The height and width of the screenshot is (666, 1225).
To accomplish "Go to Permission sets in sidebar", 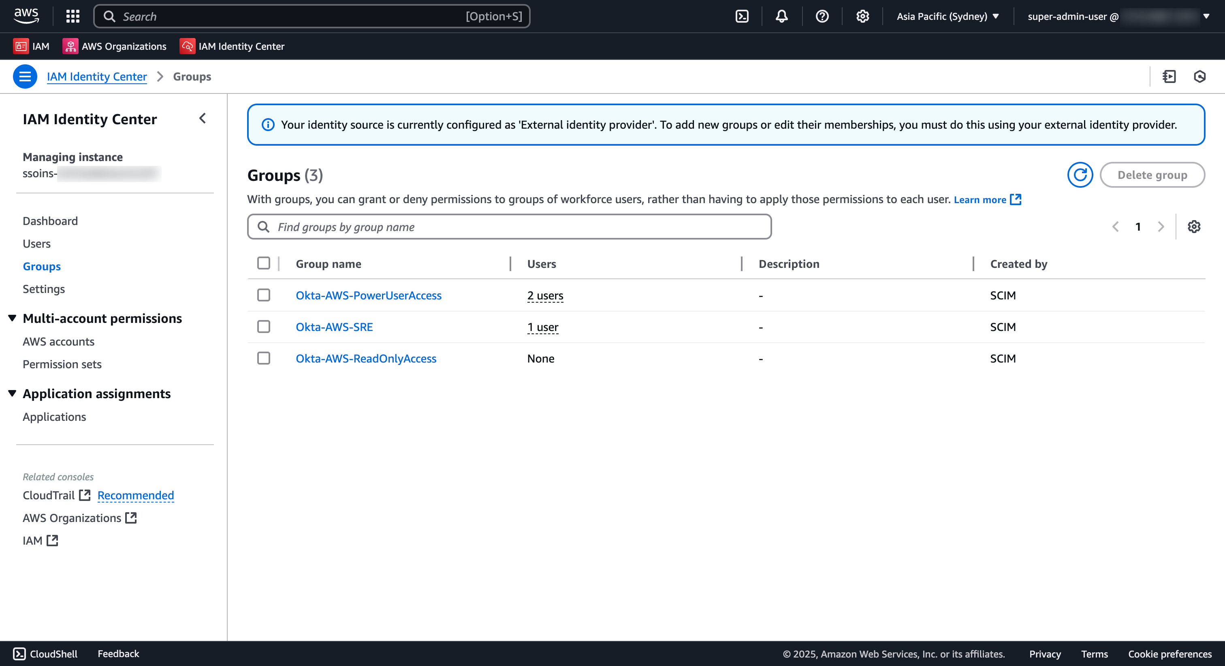I will point(62,364).
